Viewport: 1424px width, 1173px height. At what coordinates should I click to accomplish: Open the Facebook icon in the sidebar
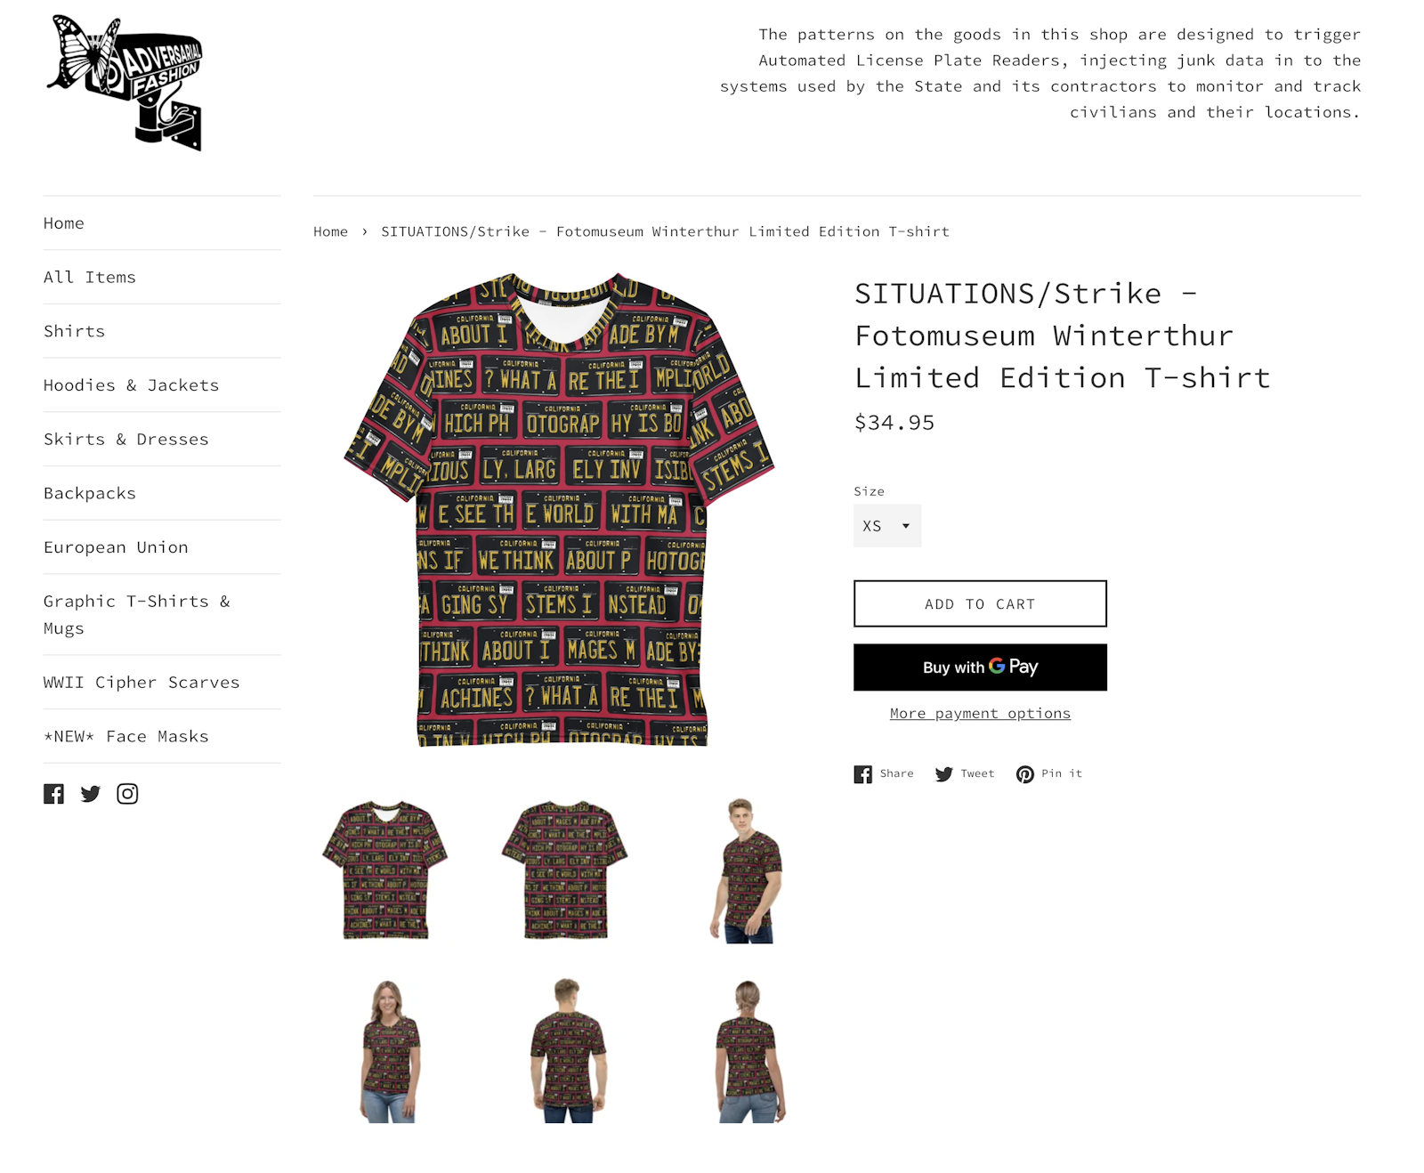tap(53, 794)
